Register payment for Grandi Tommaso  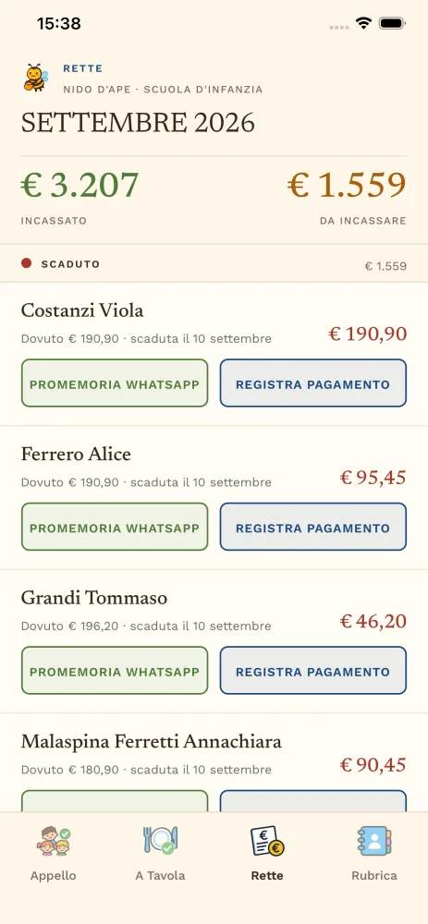(313, 671)
